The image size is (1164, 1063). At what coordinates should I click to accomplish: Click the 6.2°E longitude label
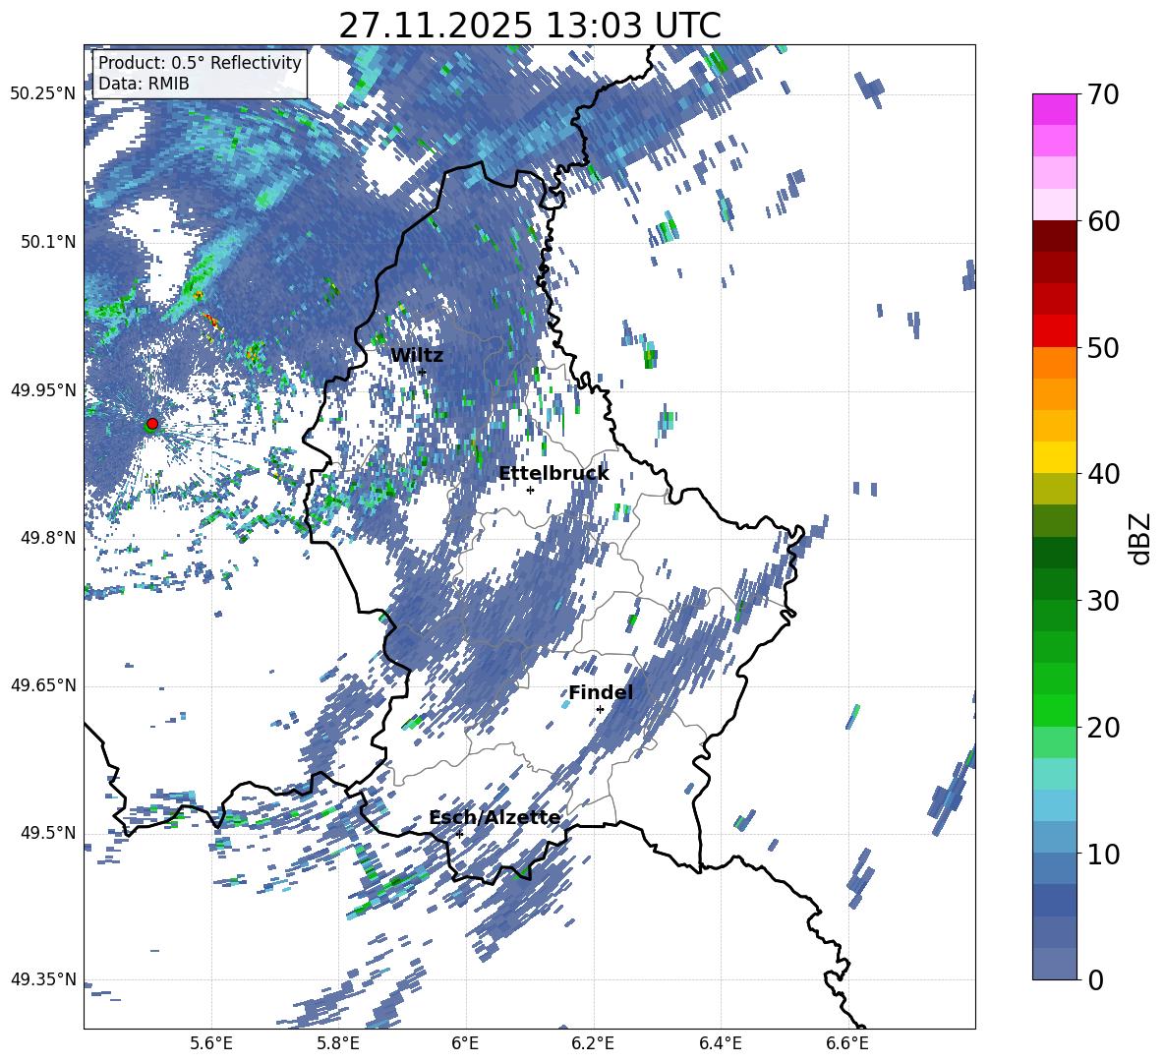tap(593, 1044)
